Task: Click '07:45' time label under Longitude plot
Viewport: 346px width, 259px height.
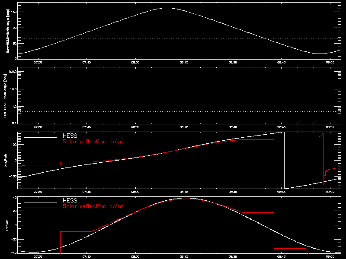Action: tap(86, 192)
